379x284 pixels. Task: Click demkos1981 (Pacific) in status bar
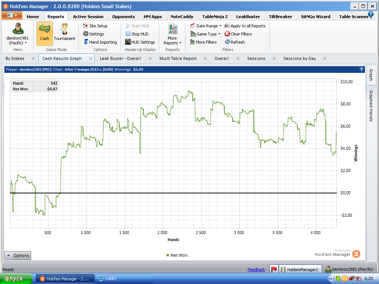pos(349,269)
